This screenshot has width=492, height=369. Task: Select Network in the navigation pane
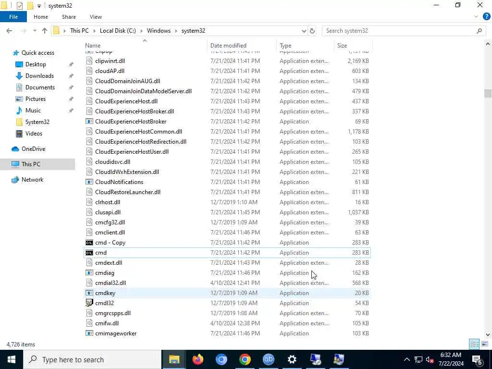32,180
